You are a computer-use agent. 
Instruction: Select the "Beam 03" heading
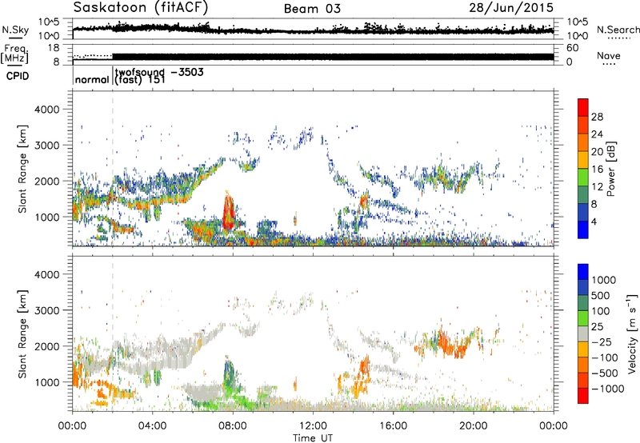(x=312, y=9)
